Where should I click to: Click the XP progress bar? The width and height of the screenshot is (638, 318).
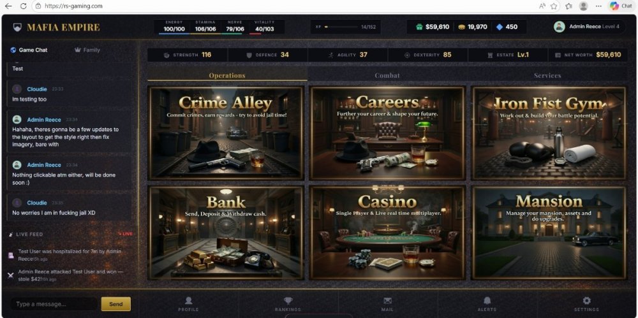pos(341,27)
